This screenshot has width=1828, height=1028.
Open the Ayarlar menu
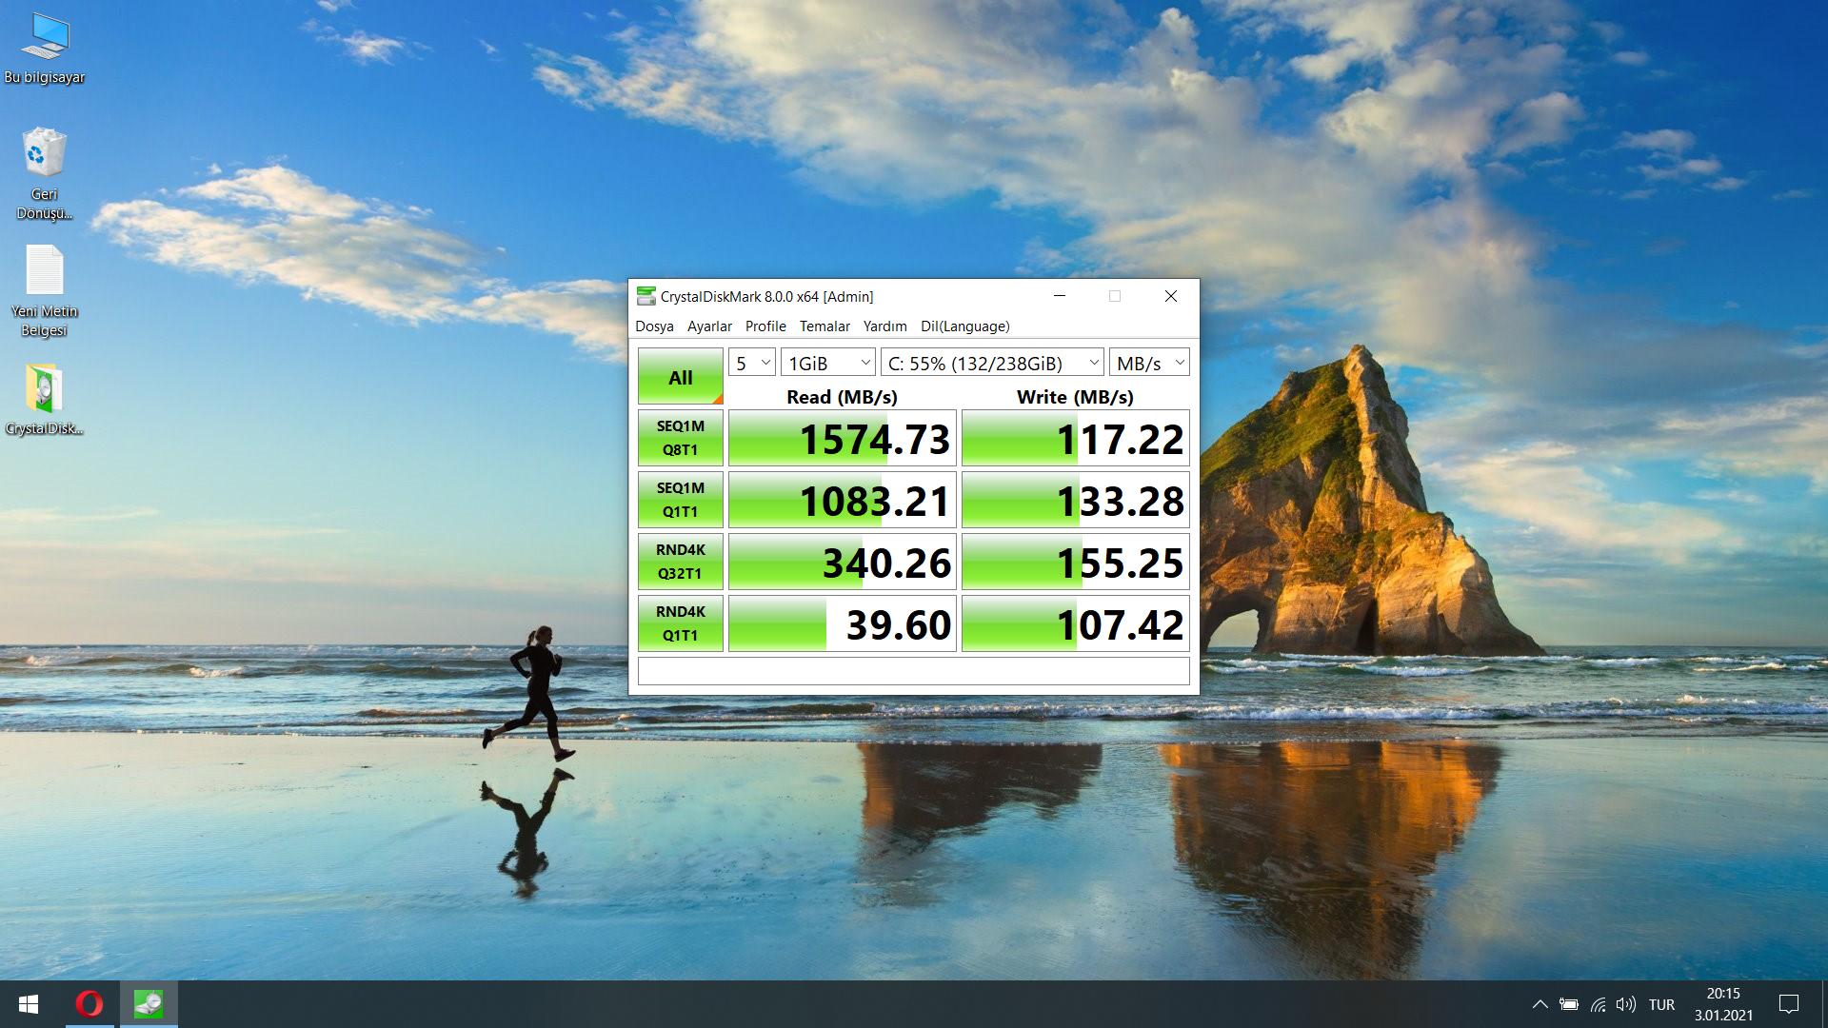pos(709,326)
